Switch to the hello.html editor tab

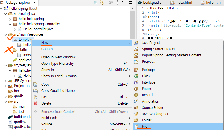(211, 3)
